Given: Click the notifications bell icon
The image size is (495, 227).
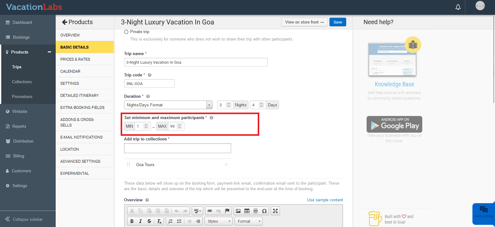Looking at the screenshot, I should (x=458, y=7).
